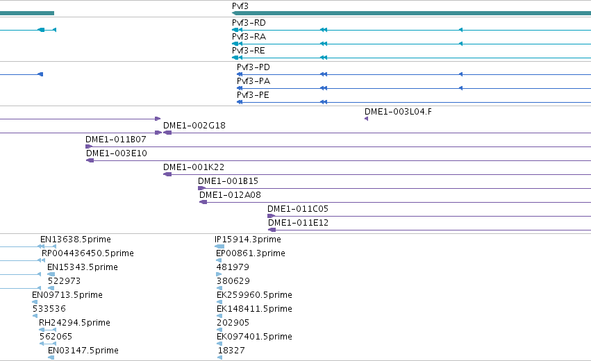The image size is (591, 361).
Task: Click the DME1-003L04.F arrow marker
Action: click(367, 119)
